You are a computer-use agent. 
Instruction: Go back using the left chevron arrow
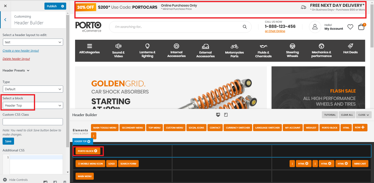tap(5, 20)
